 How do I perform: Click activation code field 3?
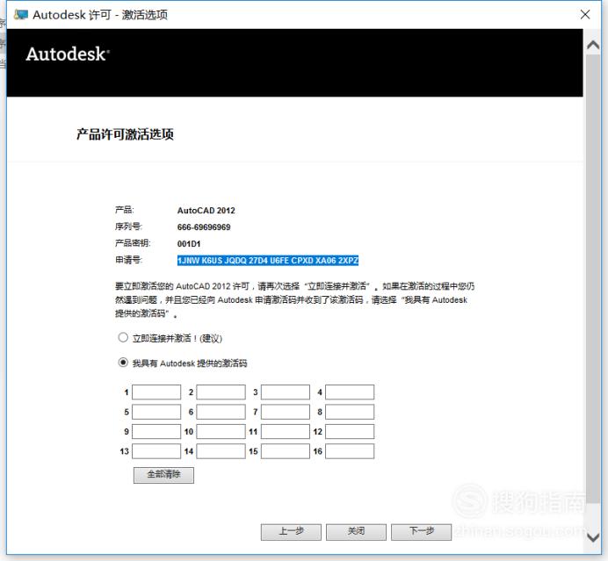pos(285,392)
